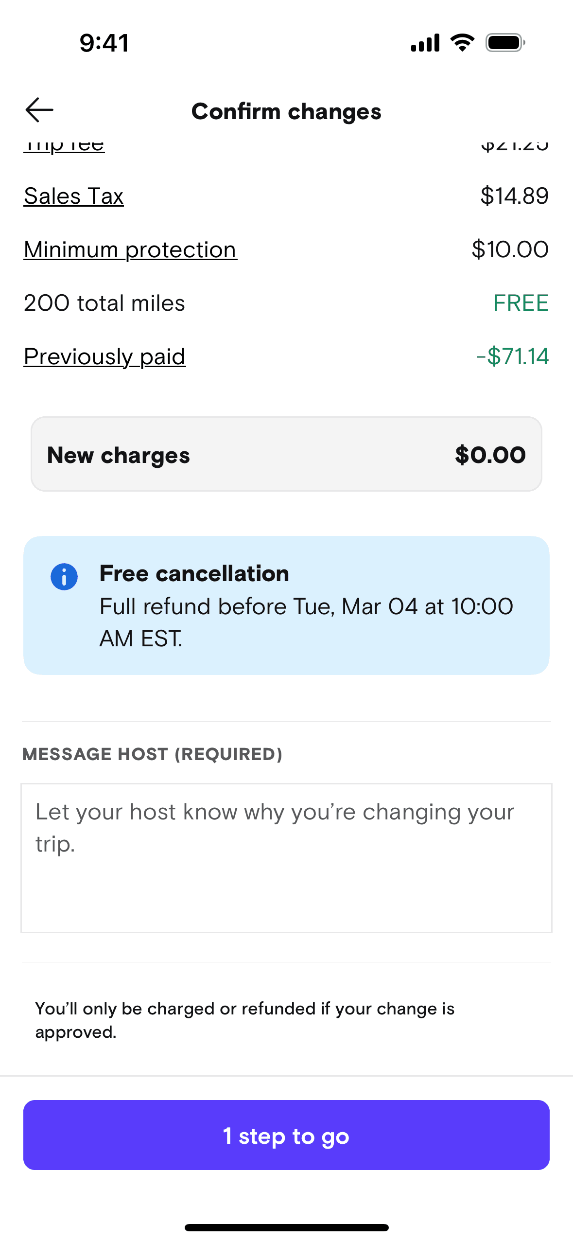The width and height of the screenshot is (573, 1243).
Task: Tap the home indicator bar
Action: click(x=286, y=1227)
